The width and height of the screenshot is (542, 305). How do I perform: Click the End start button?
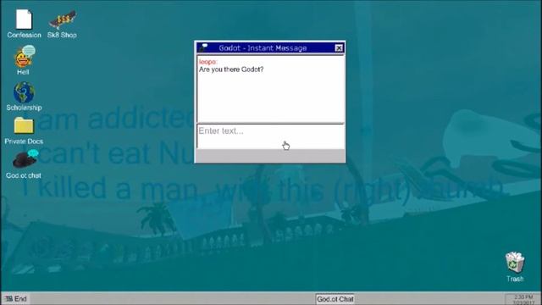click(x=16, y=299)
